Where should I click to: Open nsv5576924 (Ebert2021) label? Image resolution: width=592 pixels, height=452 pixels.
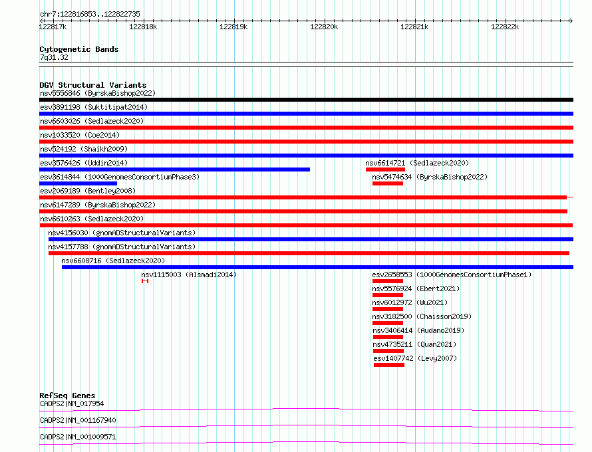point(416,288)
